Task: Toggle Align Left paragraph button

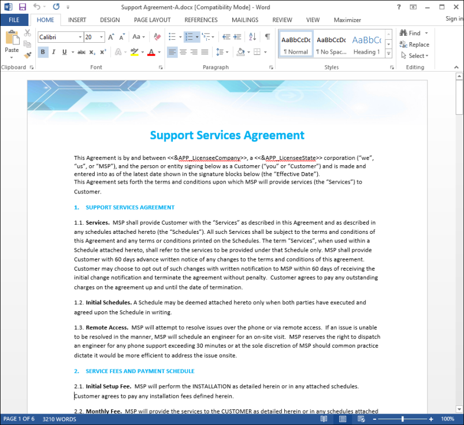Action: (x=172, y=52)
